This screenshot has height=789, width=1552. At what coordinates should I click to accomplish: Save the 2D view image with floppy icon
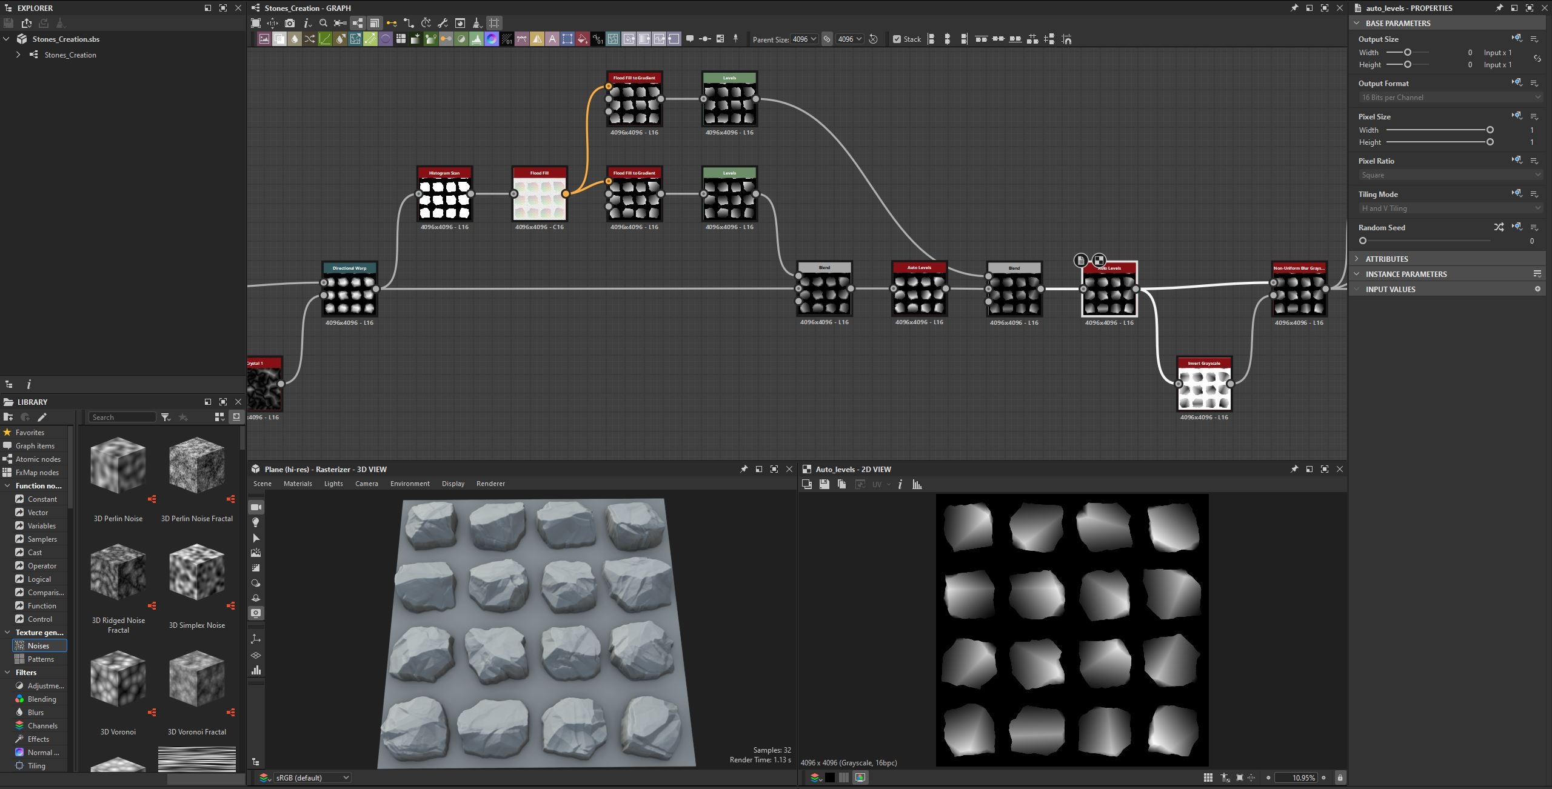824,484
